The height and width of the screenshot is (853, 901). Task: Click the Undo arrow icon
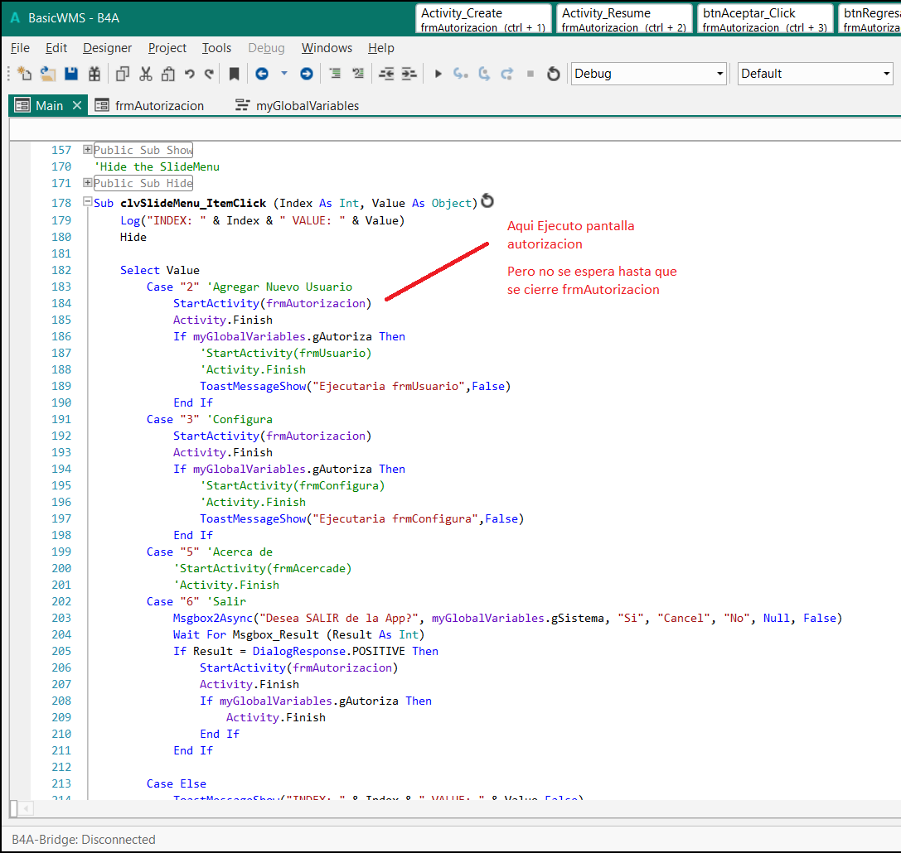[x=190, y=74]
